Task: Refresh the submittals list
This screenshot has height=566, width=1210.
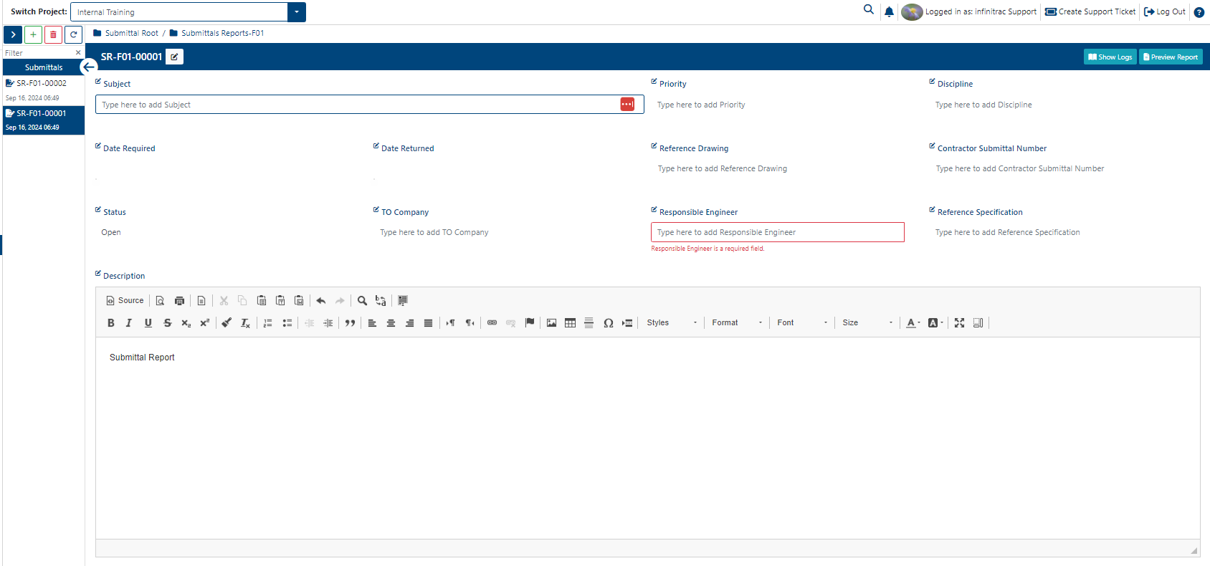Action: point(73,34)
